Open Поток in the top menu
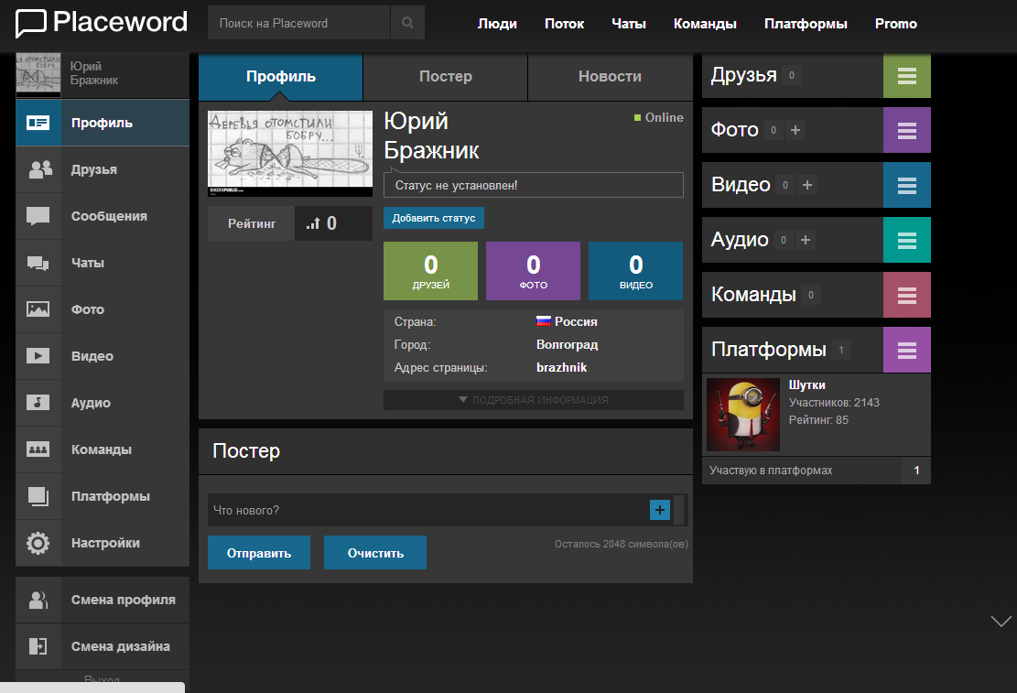1017x693 pixels. click(x=564, y=24)
